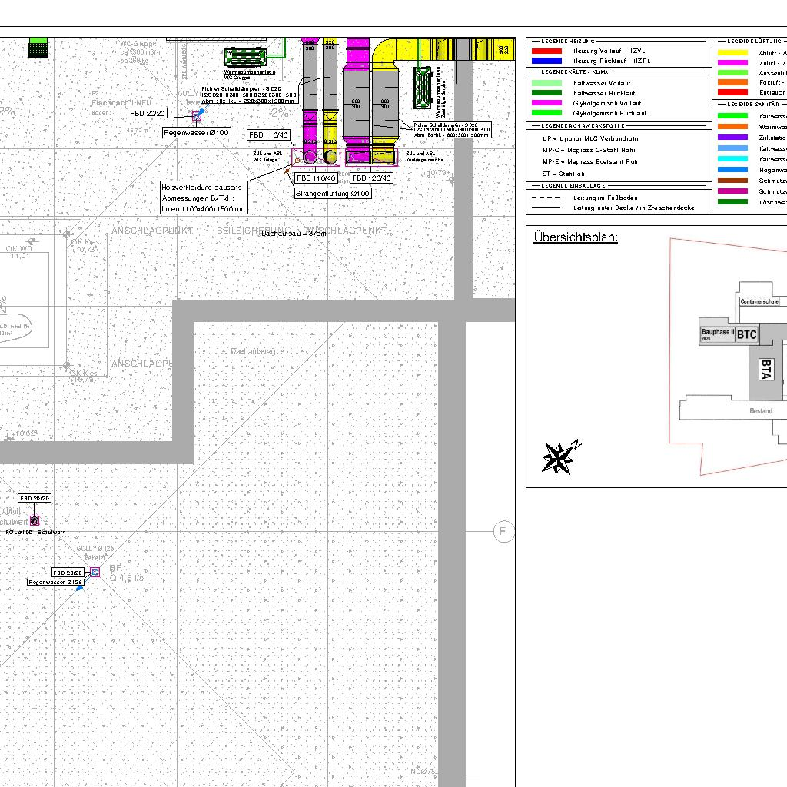787x787 pixels.
Task: Click the FBD 120/40 label
Action: pos(371,178)
